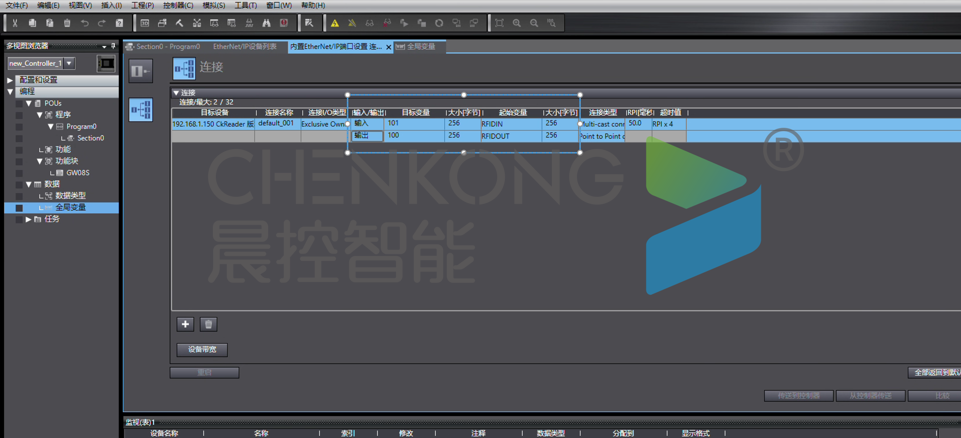The width and height of the screenshot is (961, 438).
Task: Collapse the 连接 panel section triangle
Action: 176,93
